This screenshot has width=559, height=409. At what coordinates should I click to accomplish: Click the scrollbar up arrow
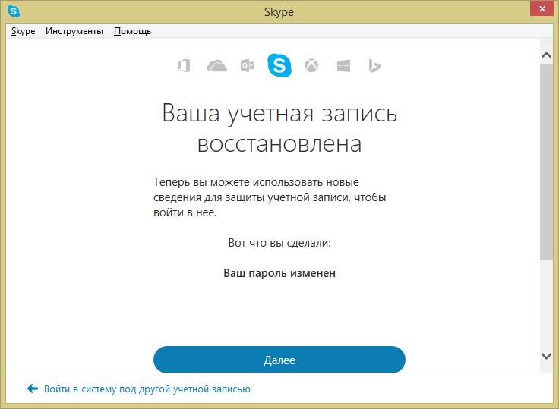546,55
